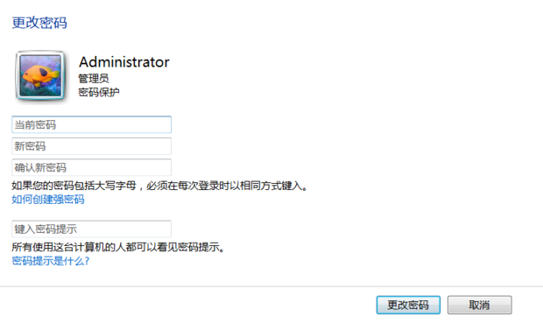
Task: Click into the 新密码 text box
Action: (91, 146)
